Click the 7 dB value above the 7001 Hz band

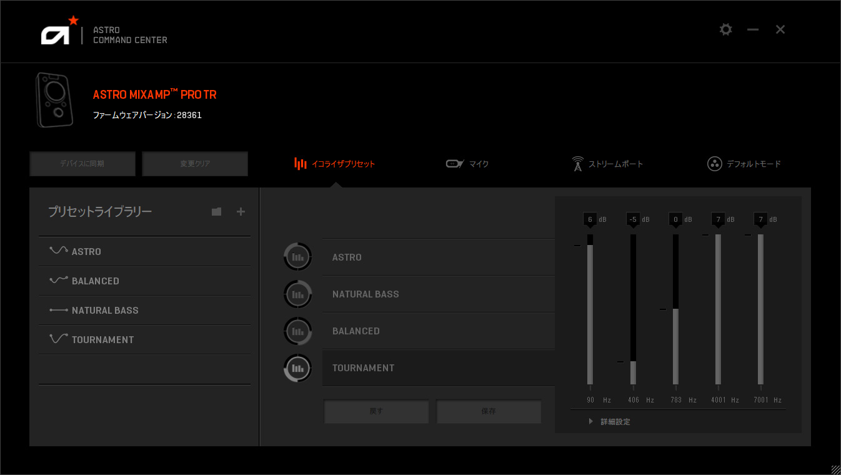(x=760, y=219)
